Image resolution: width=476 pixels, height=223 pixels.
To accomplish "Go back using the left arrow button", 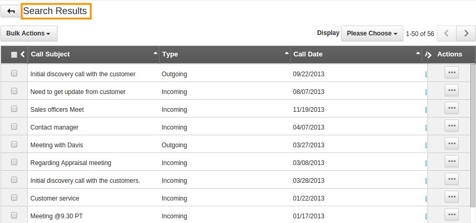I will click(11, 11).
